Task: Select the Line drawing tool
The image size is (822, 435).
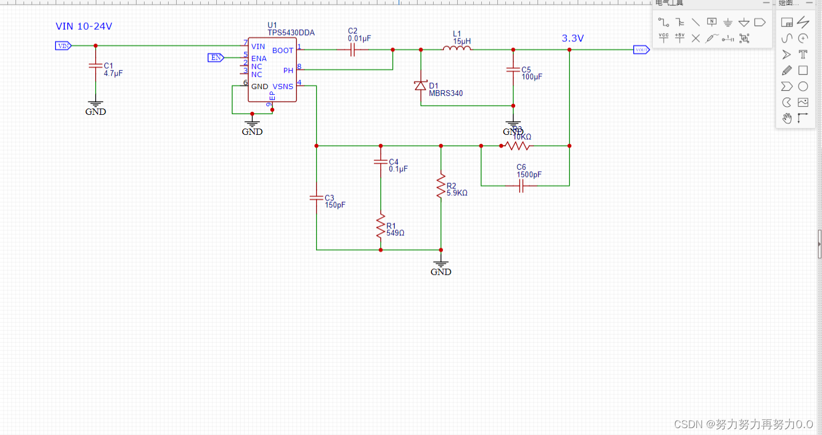Action: [803, 22]
